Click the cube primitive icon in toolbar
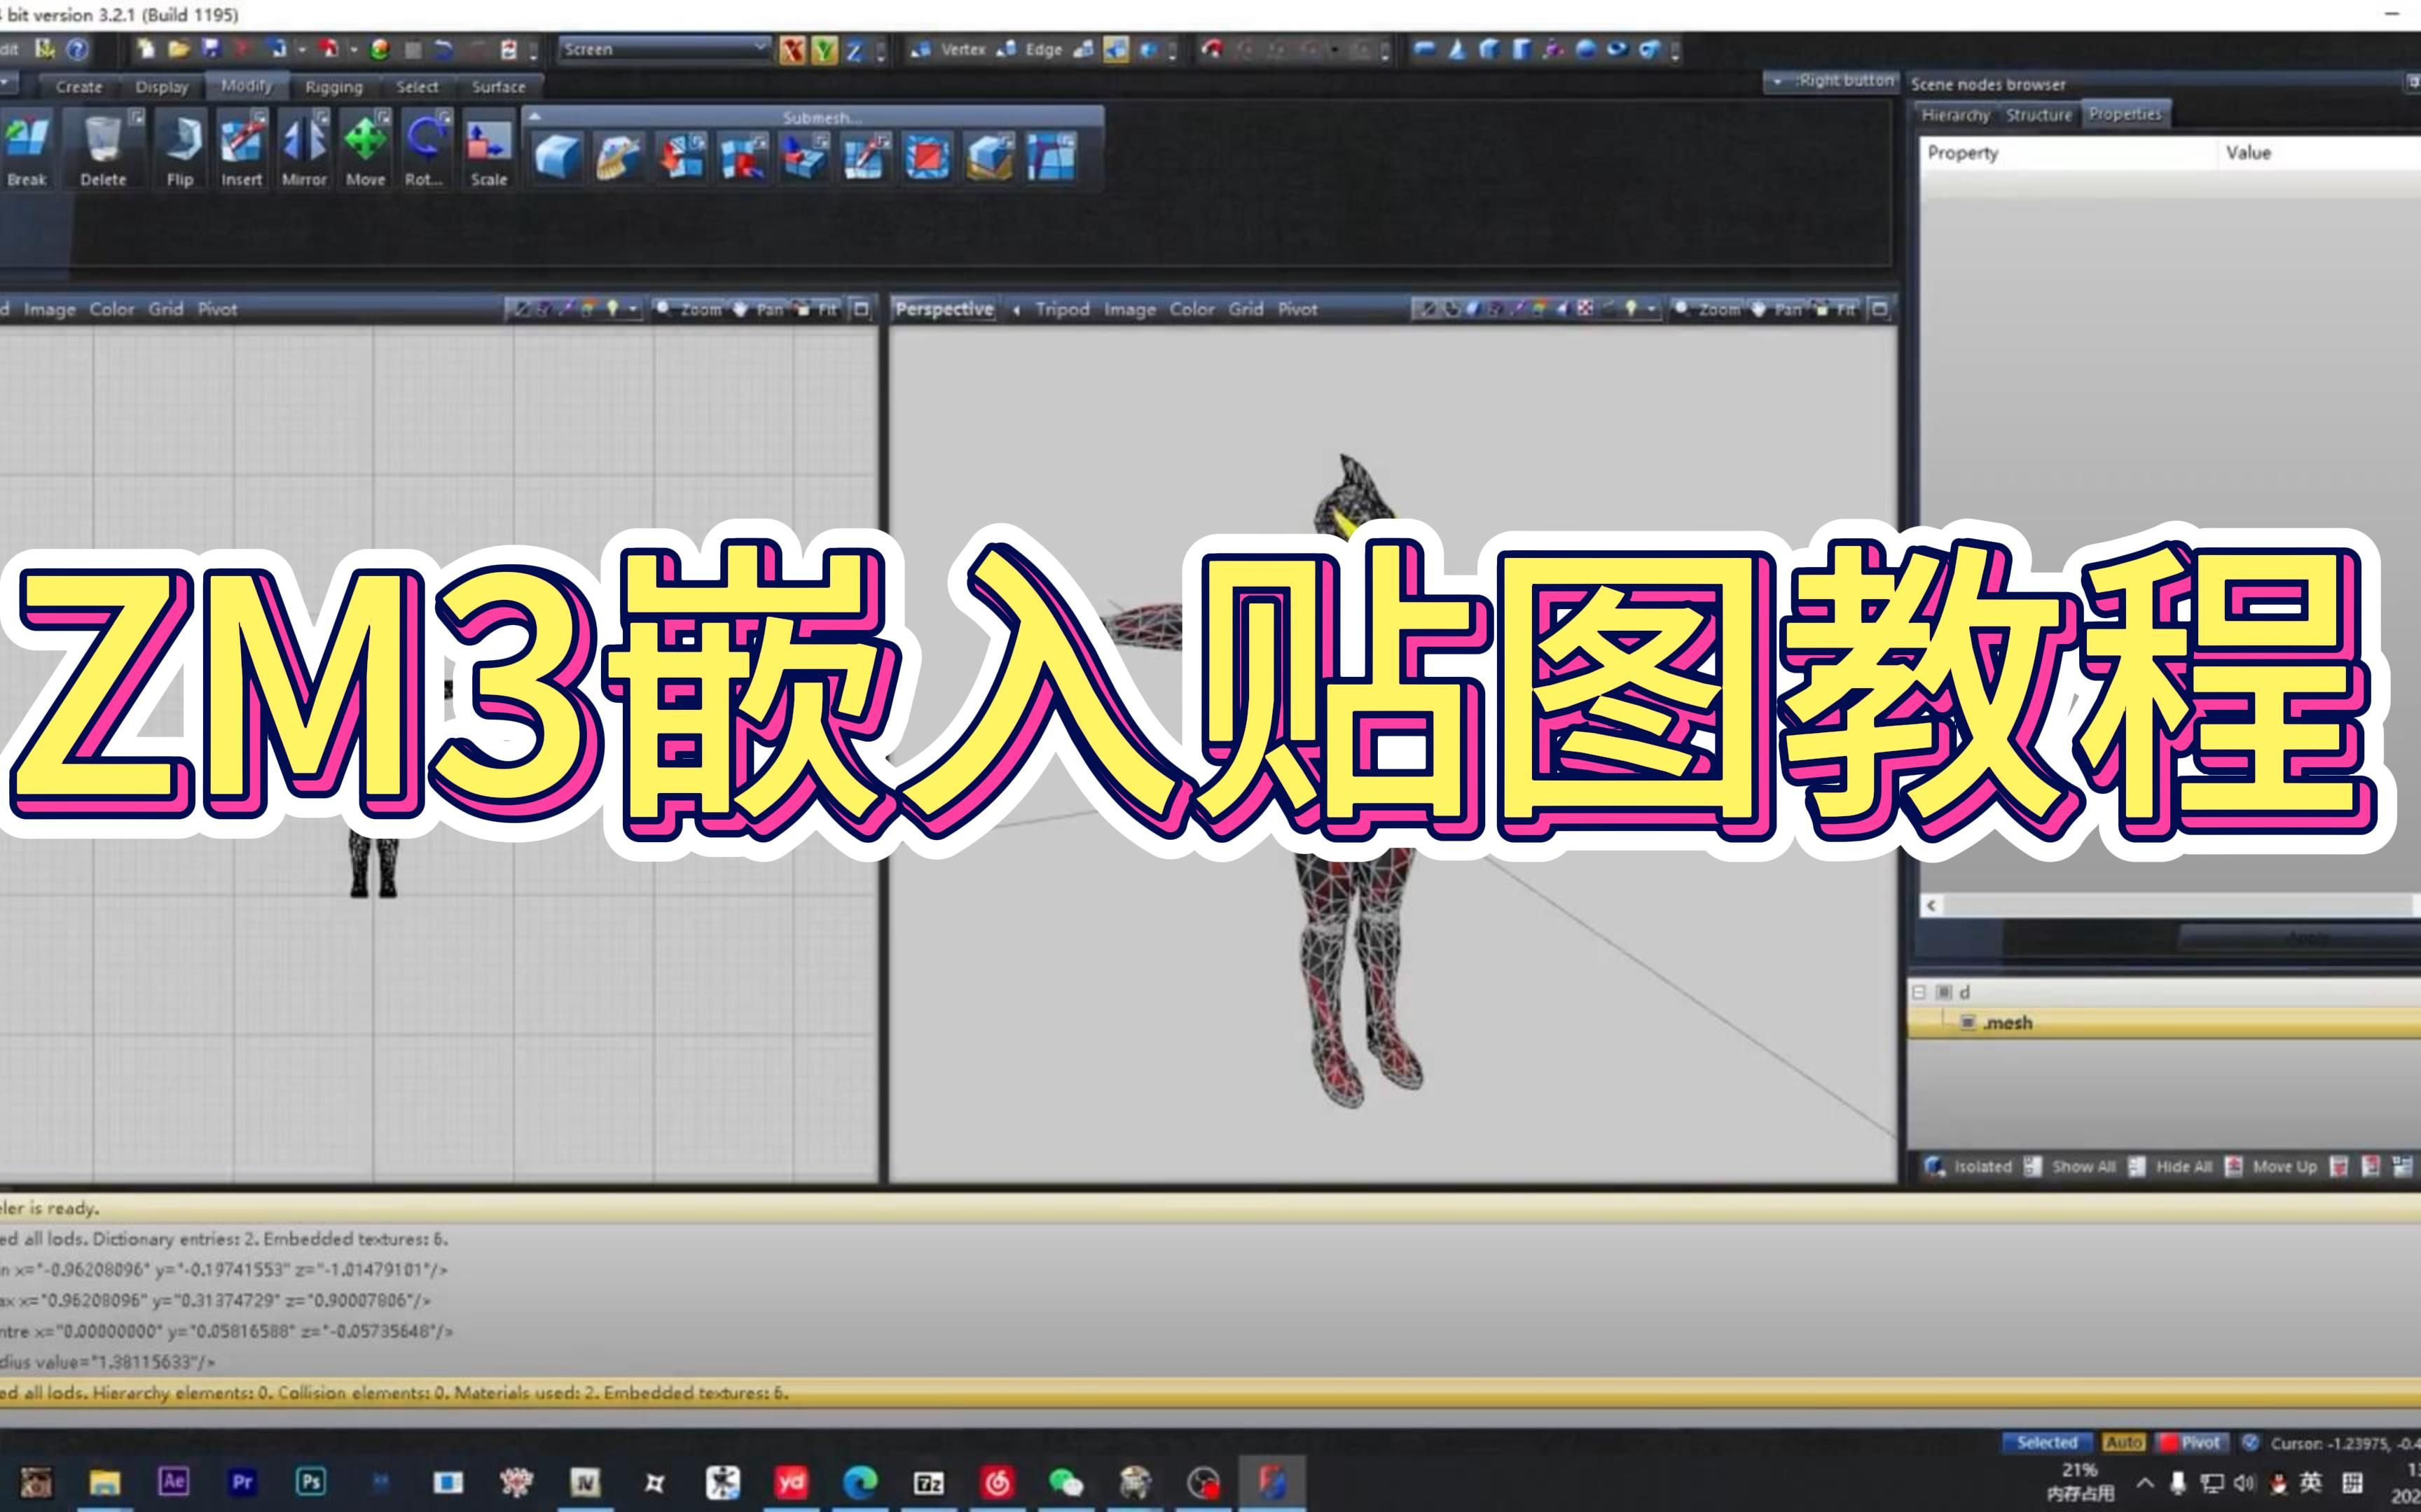Viewport: 2421px width, 1512px height. click(x=1489, y=48)
